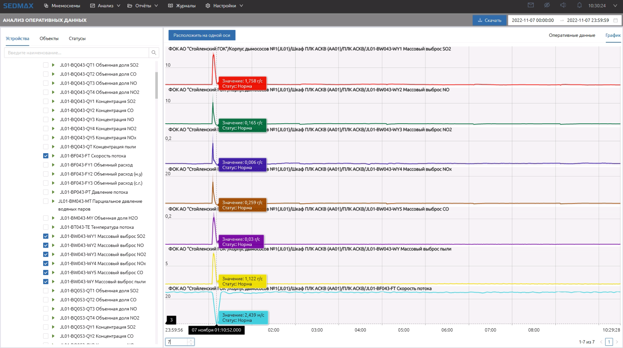Switch to Оперативные данные view tab
The width and height of the screenshot is (623, 348).
point(571,35)
